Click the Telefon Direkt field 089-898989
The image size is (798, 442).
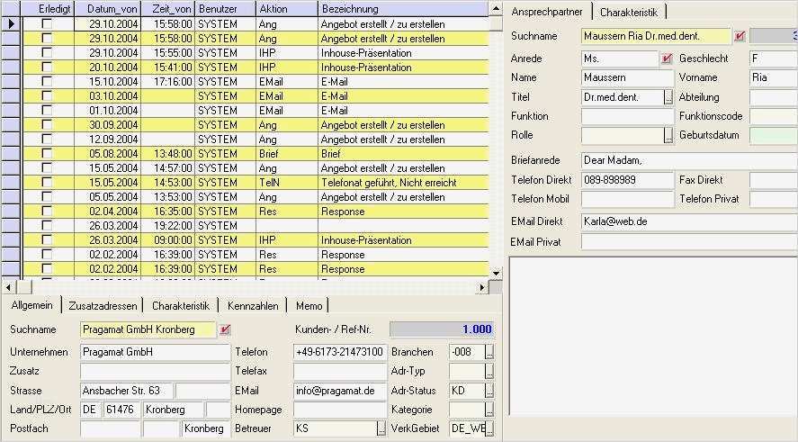pyautogui.click(x=627, y=180)
